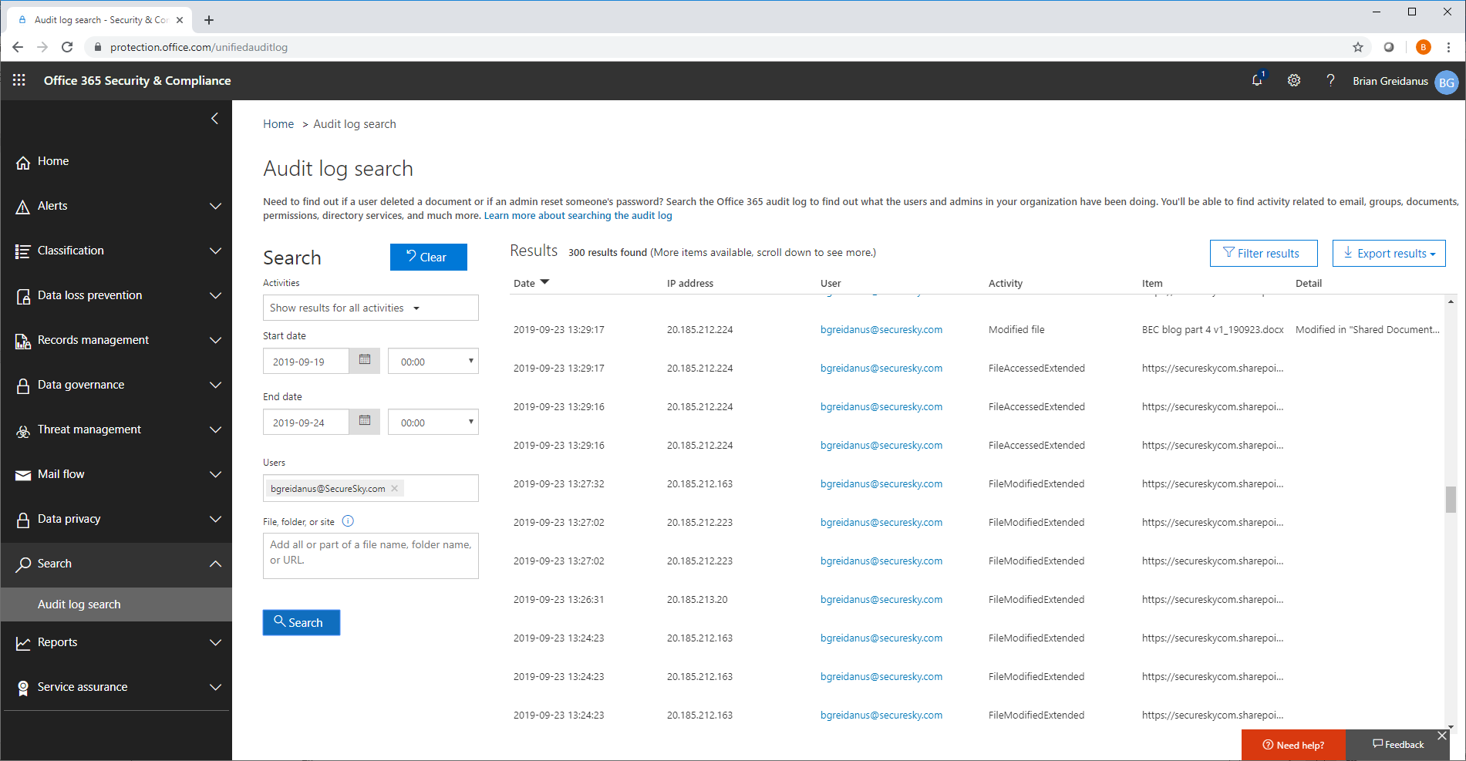This screenshot has width=1466, height=761.
Task: Open the start date calendar picker
Action: 363,360
